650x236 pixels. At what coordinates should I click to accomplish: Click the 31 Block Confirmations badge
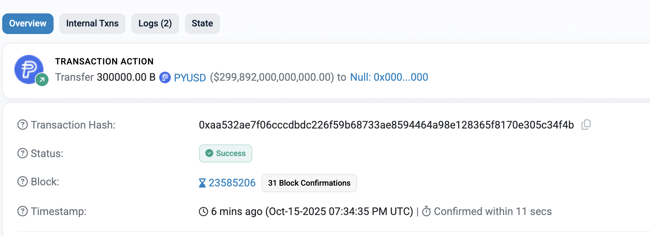click(309, 183)
